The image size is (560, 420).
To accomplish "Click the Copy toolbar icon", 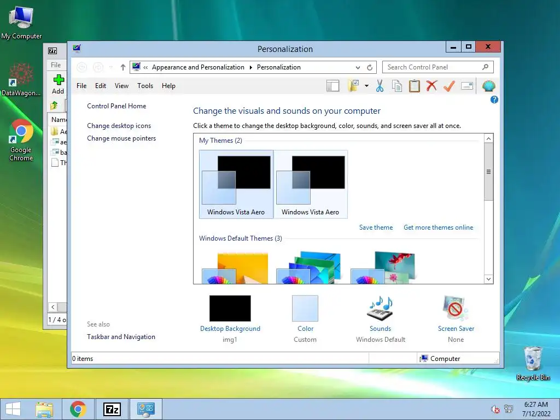I will (x=397, y=86).
